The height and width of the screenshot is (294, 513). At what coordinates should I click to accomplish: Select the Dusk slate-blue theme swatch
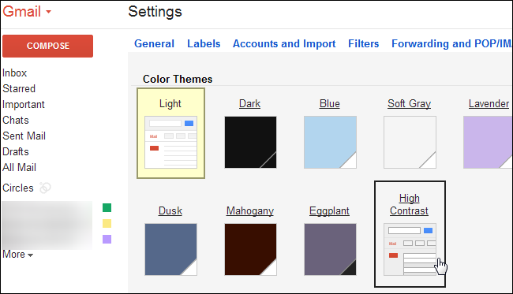coord(170,250)
